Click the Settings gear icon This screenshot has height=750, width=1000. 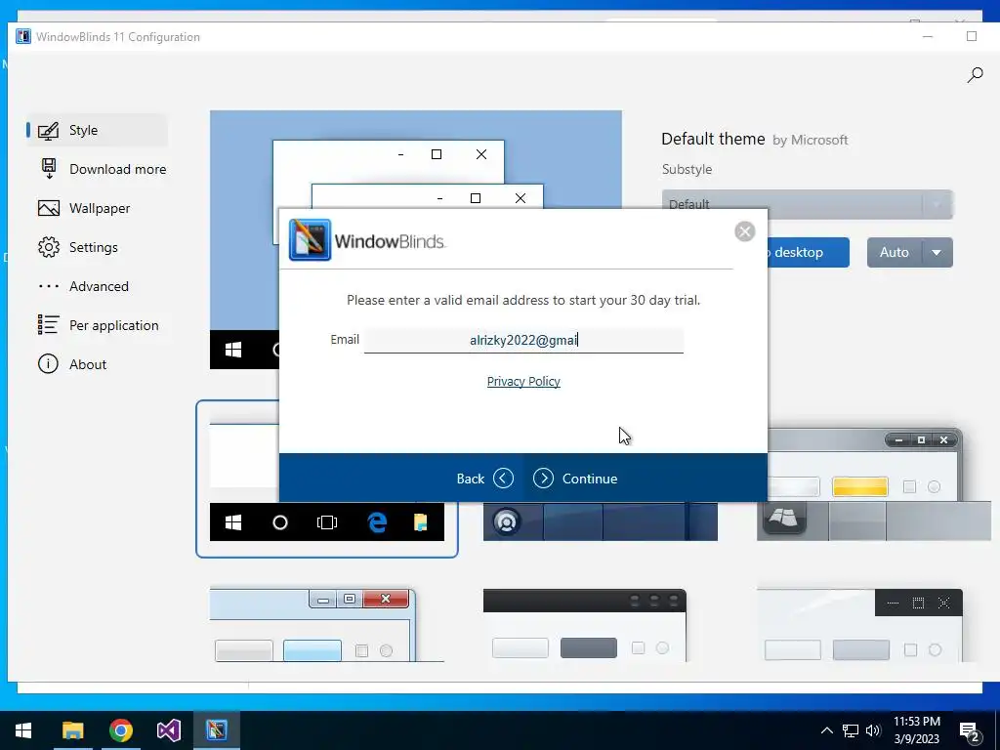click(x=49, y=247)
